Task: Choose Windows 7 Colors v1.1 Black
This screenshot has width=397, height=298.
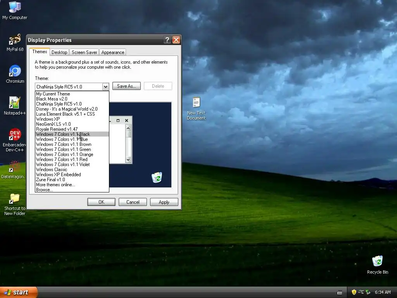Action: point(72,134)
